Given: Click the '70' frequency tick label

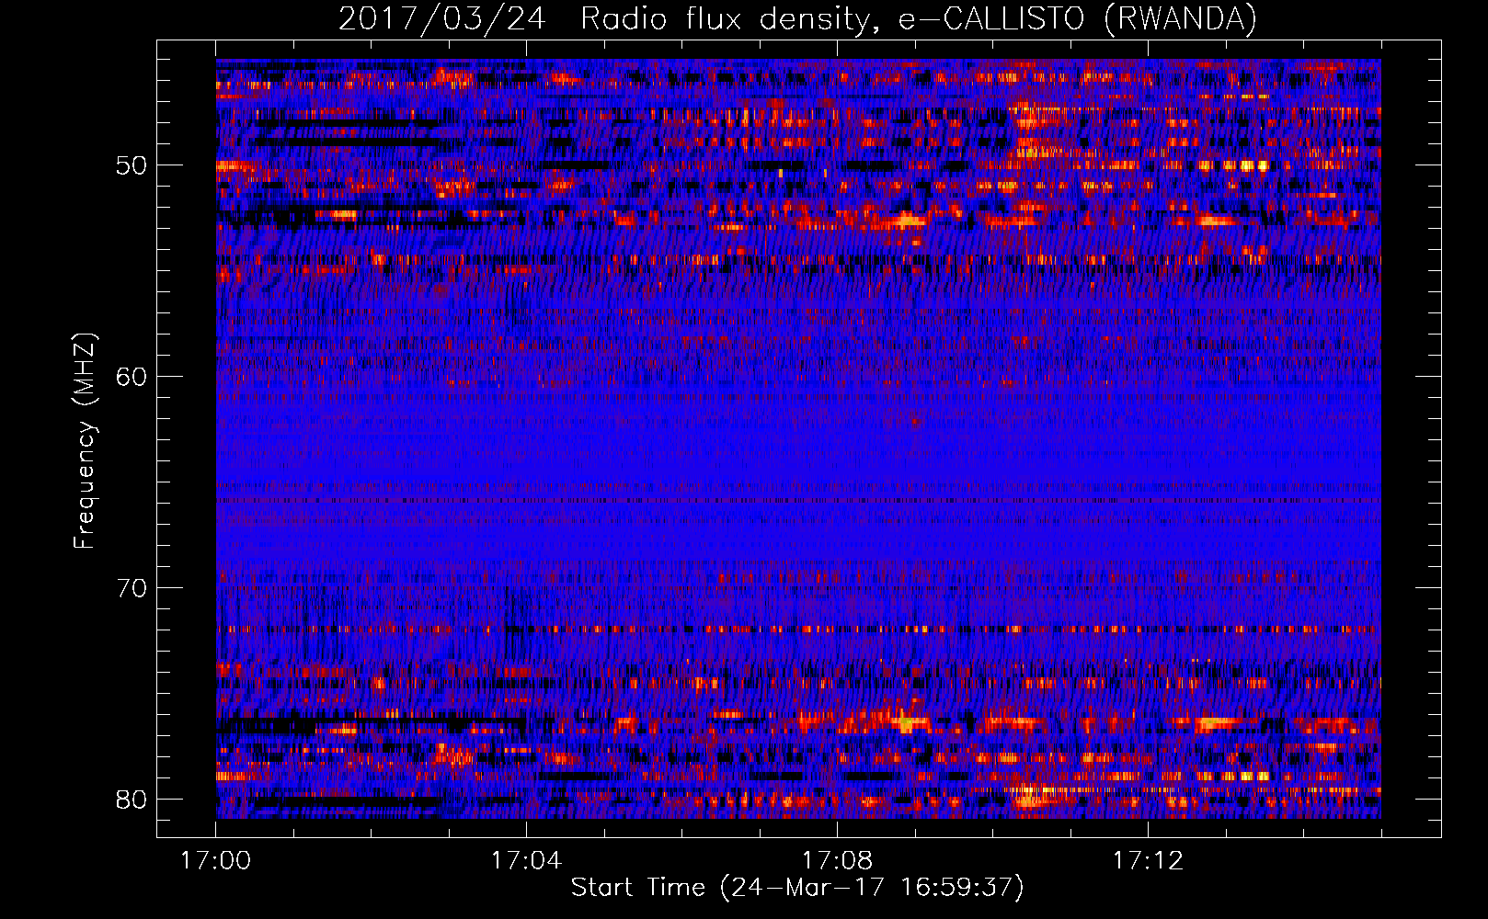Looking at the screenshot, I should click(131, 588).
